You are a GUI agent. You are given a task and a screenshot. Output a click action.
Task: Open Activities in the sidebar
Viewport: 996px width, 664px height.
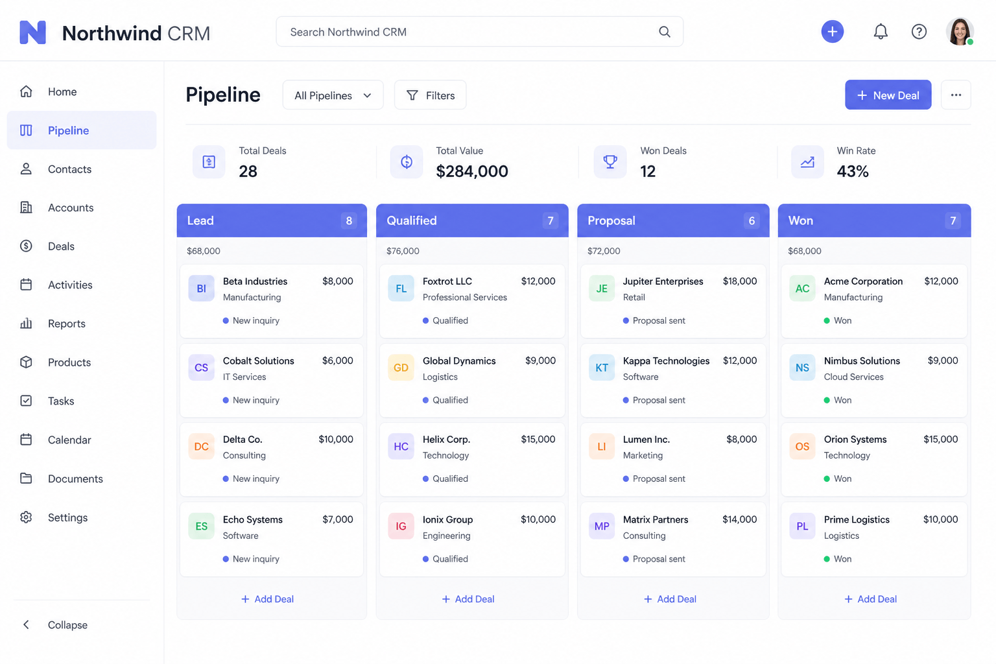pyautogui.click(x=82, y=285)
